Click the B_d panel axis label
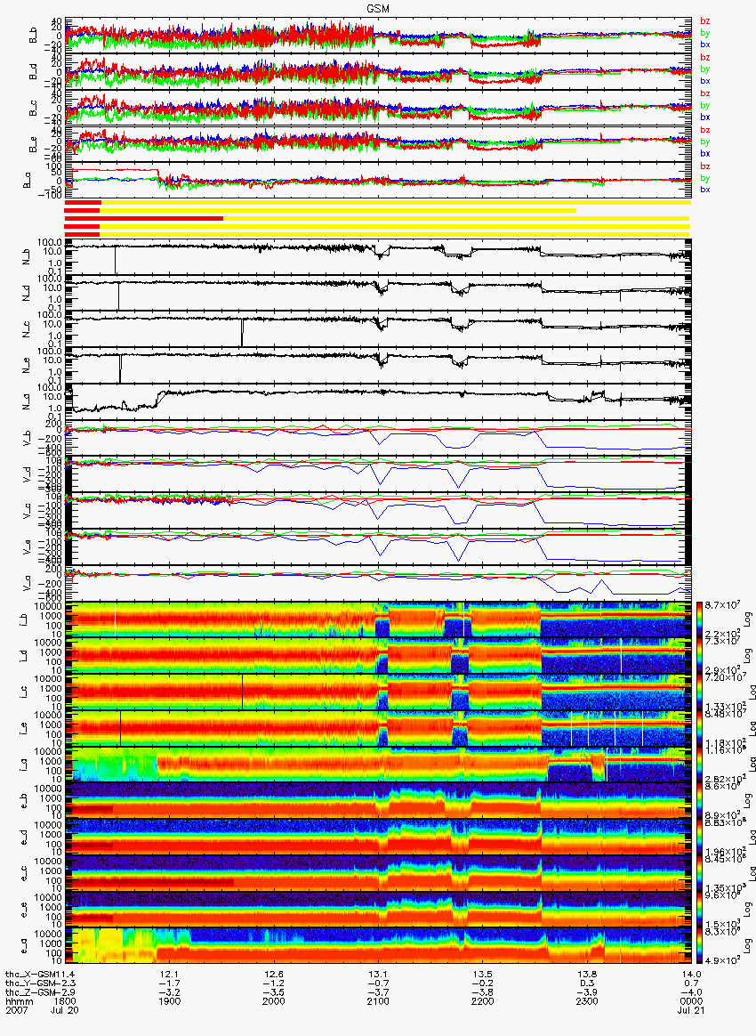This screenshot has width=756, height=1036. tap(34, 72)
